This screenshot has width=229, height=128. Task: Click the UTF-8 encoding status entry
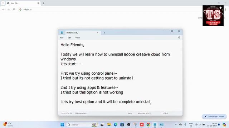coord(165,113)
